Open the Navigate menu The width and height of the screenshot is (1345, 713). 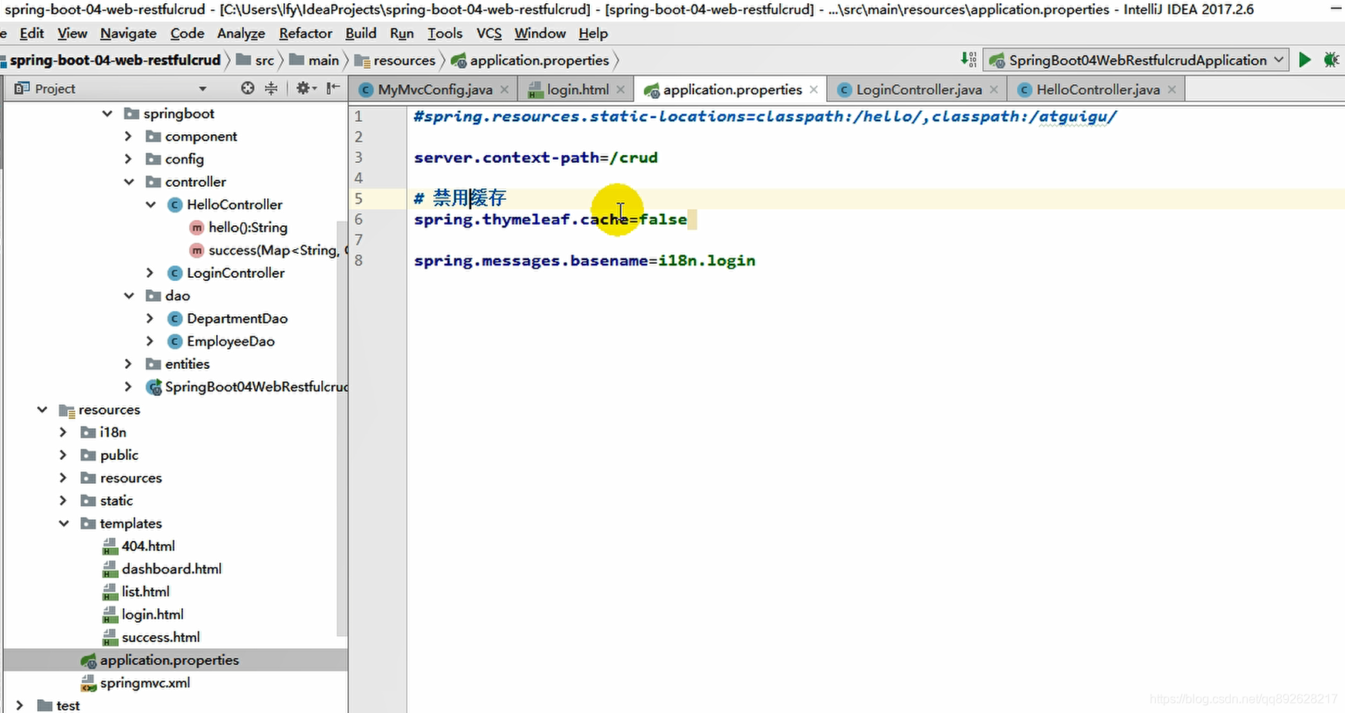[x=128, y=33]
